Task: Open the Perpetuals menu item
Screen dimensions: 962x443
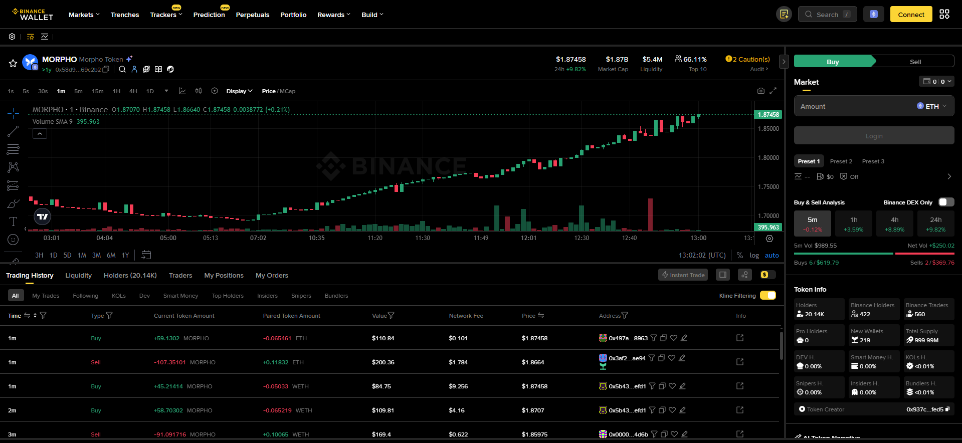Action: (252, 15)
